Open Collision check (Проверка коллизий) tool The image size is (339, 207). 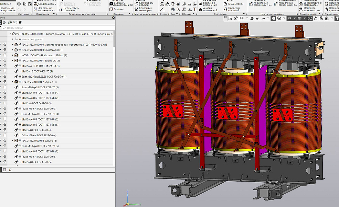(x=225, y=9)
